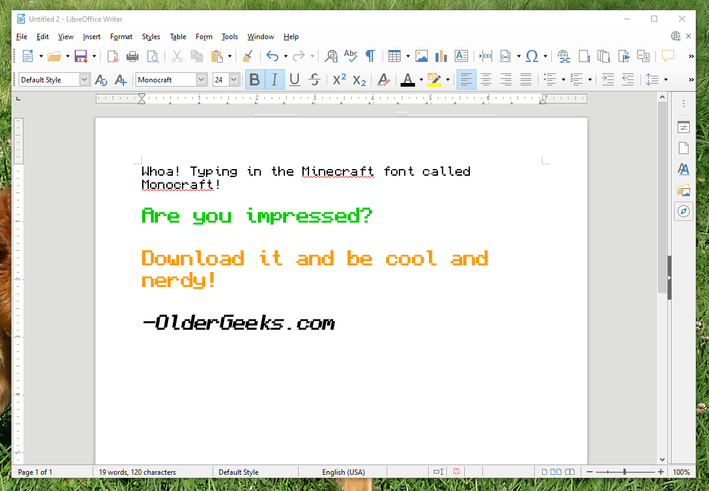
Task: Run the spelling check (Abc icon)
Action: 351,56
